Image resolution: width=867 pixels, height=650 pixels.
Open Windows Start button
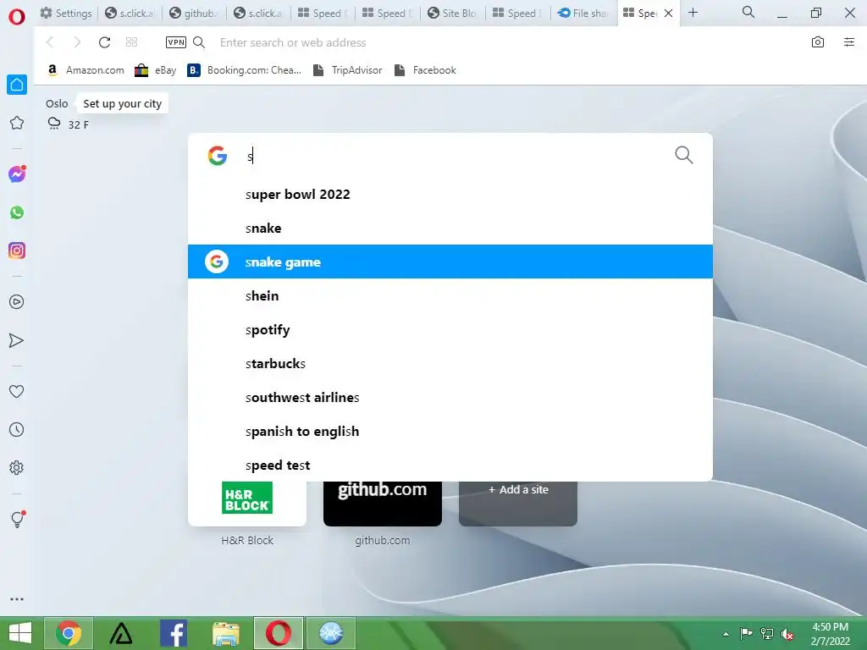20,633
